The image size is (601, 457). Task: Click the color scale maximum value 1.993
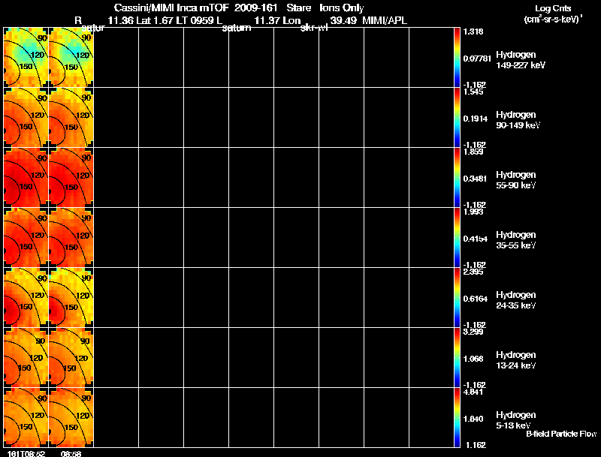473,212
